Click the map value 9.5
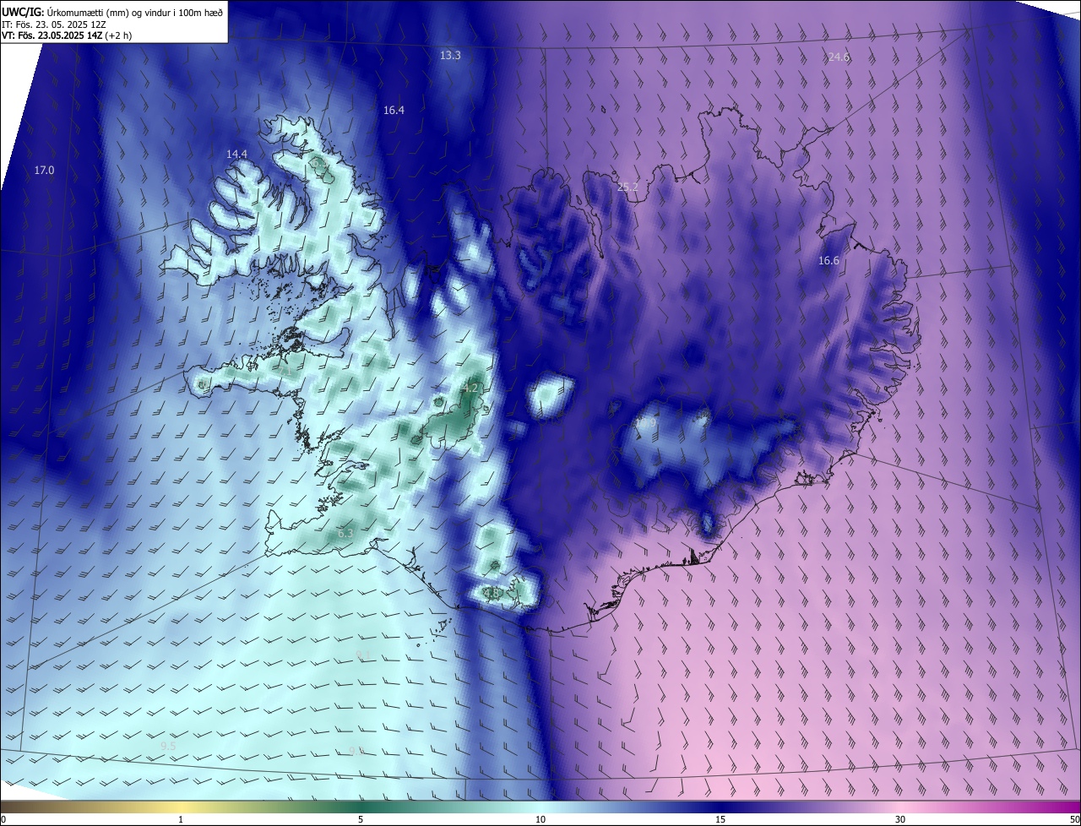Image resolution: width=1081 pixels, height=826 pixels. point(168,747)
